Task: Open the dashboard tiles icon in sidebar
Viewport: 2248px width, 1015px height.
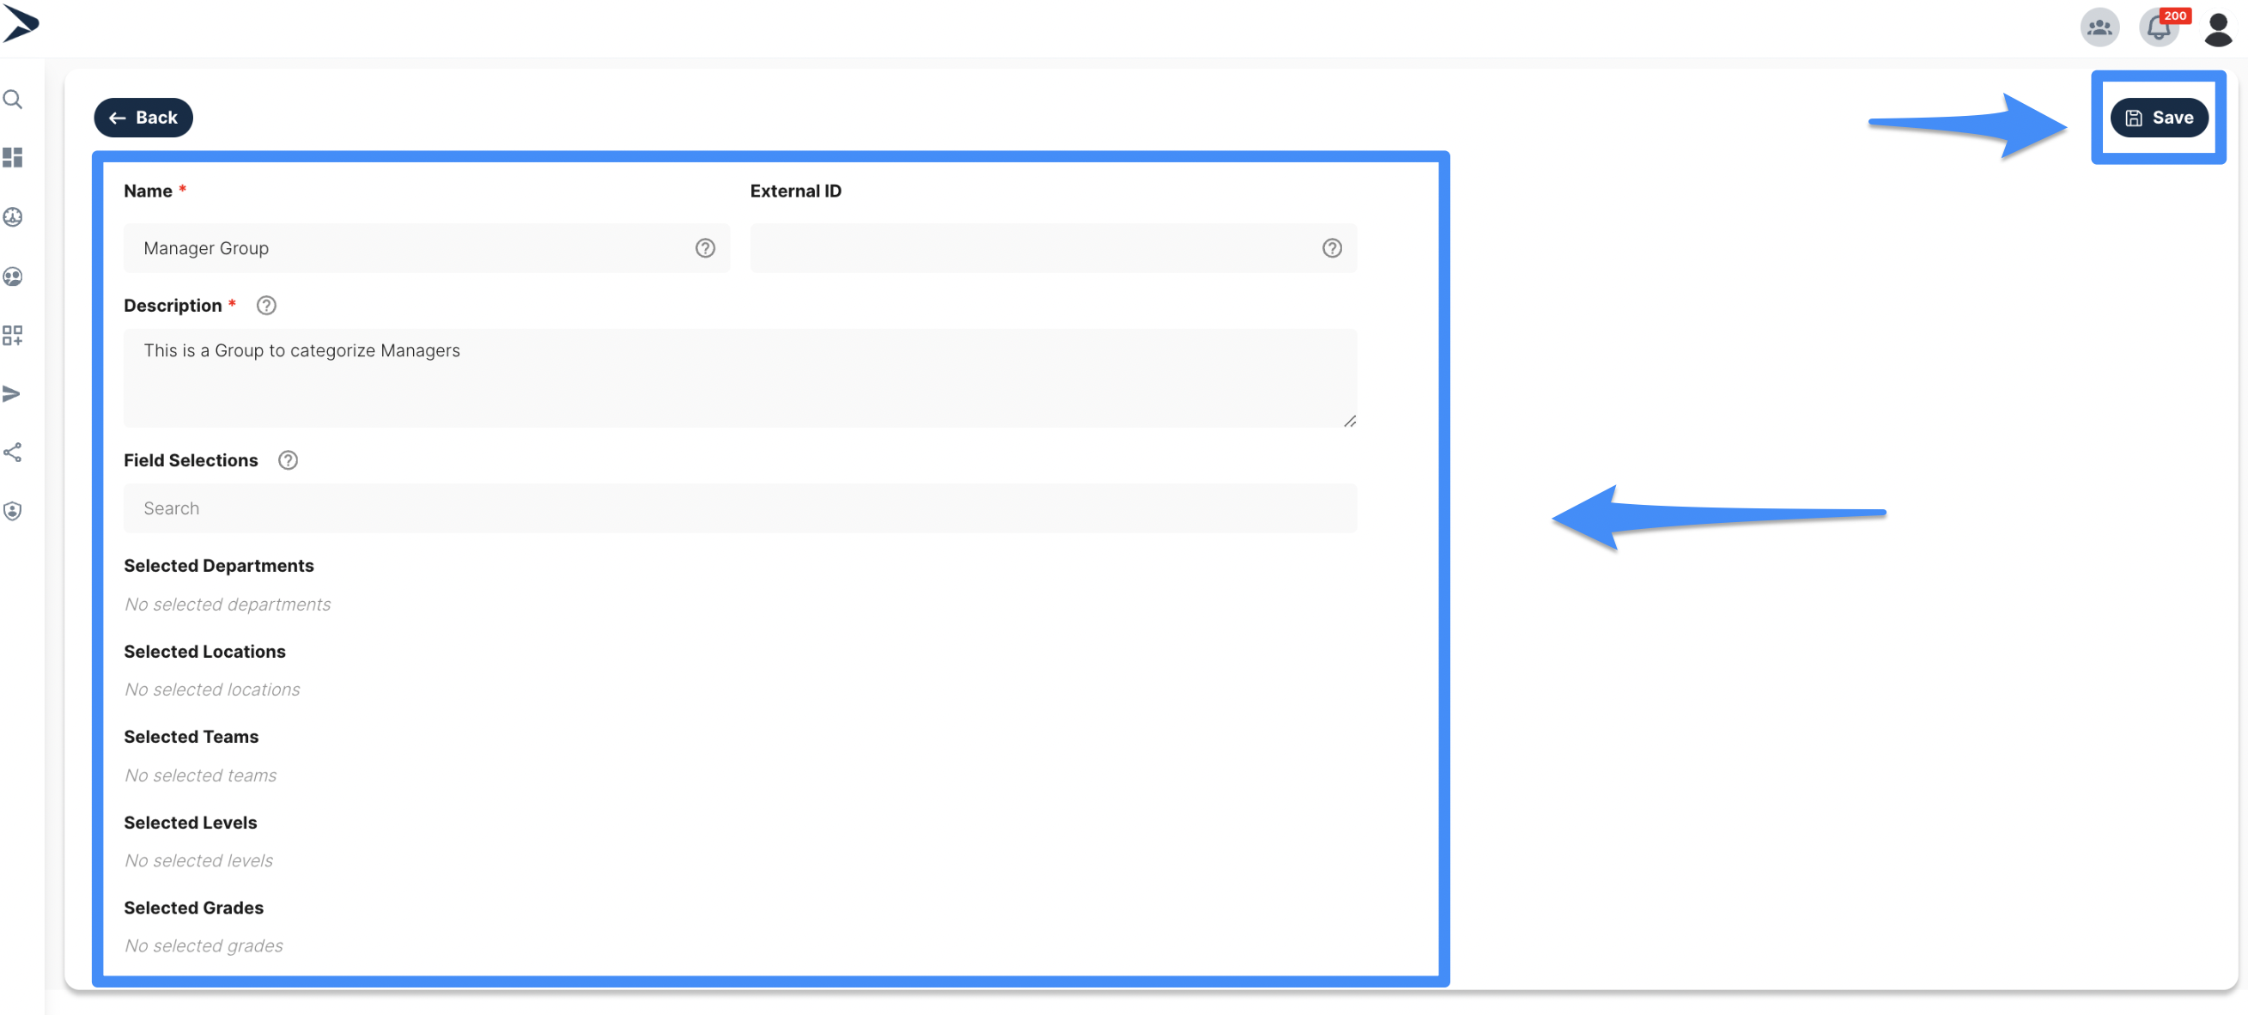Action: pyautogui.click(x=13, y=158)
